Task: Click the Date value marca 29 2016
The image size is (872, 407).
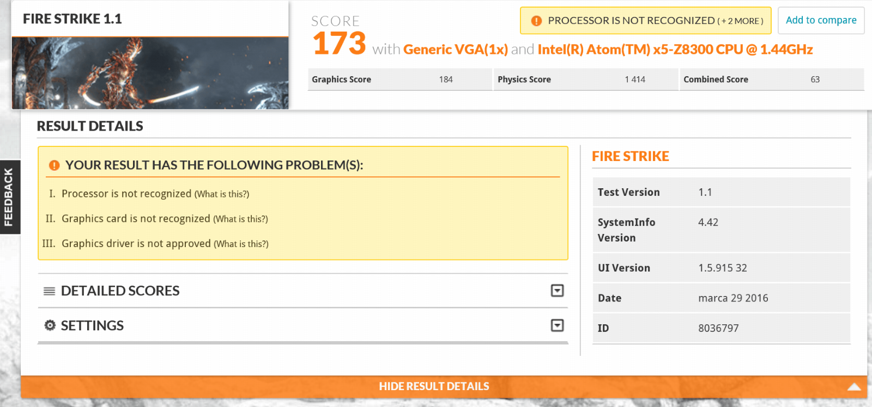Action: 733,298
